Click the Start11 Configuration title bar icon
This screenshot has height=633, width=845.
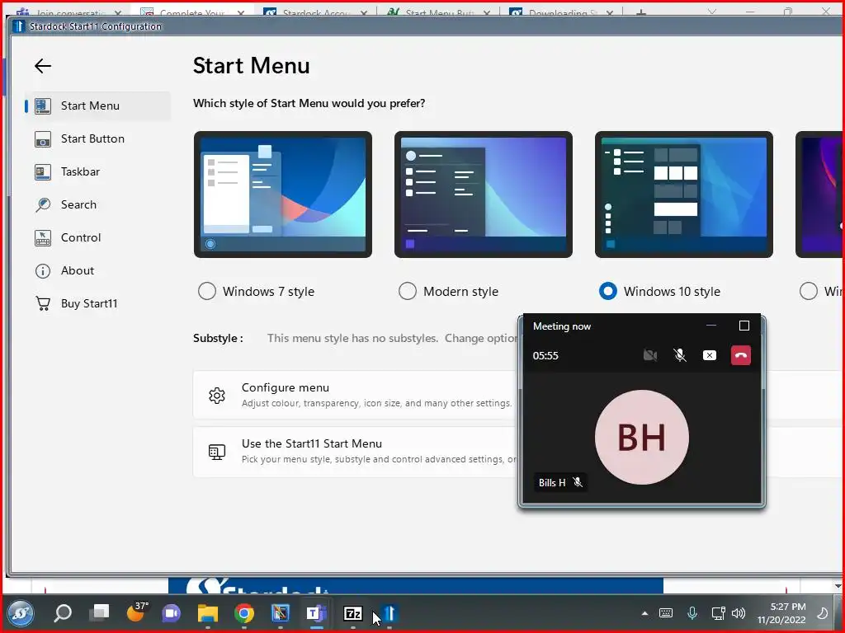point(19,26)
